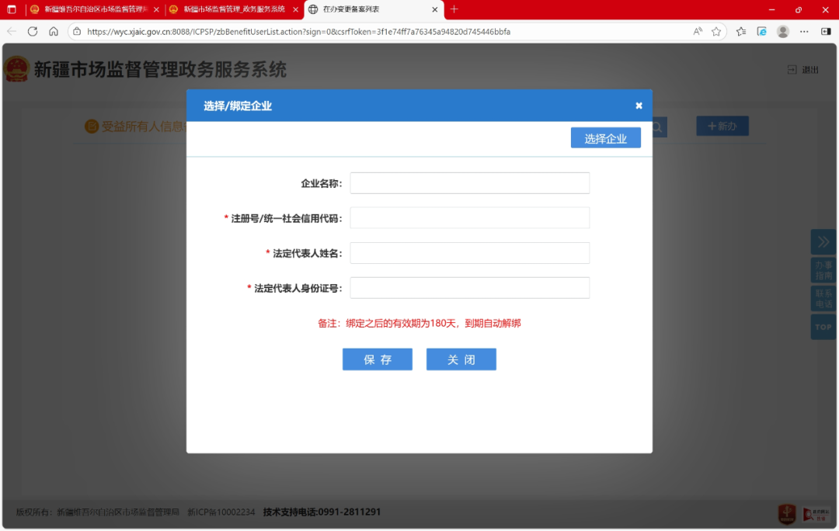
Task: Click the 注册号/统一社会信用代码 input field
Action: (469, 218)
